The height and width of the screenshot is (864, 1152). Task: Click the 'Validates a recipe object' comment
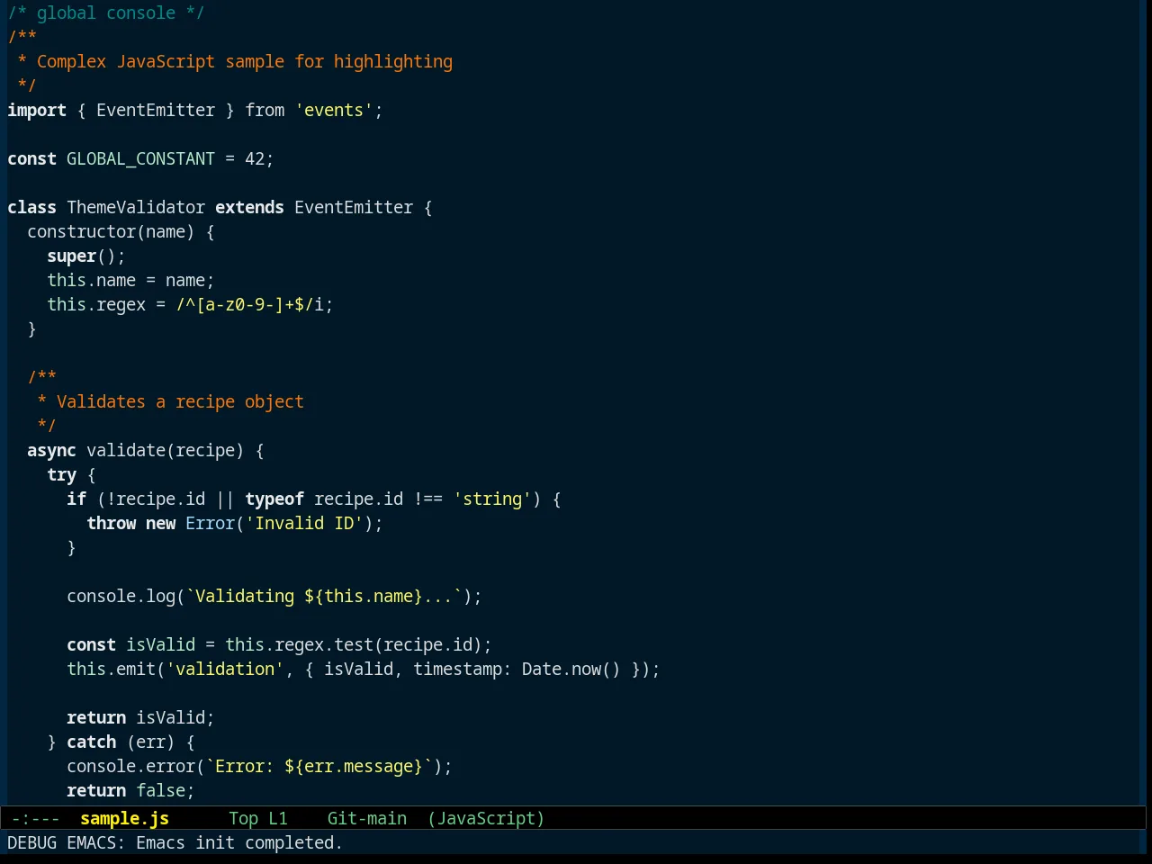[180, 401]
